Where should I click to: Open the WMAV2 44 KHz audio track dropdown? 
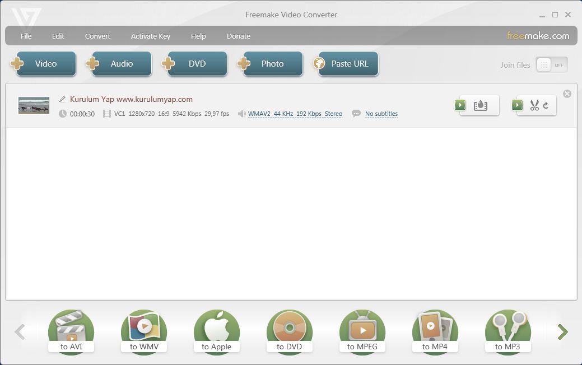[x=295, y=114]
